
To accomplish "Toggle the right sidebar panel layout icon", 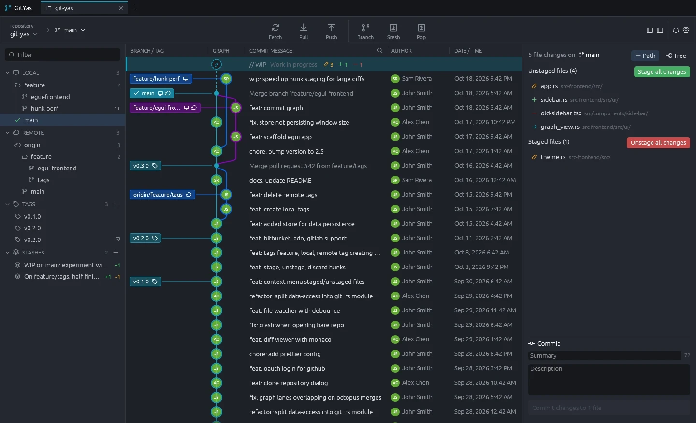I will (x=660, y=30).
